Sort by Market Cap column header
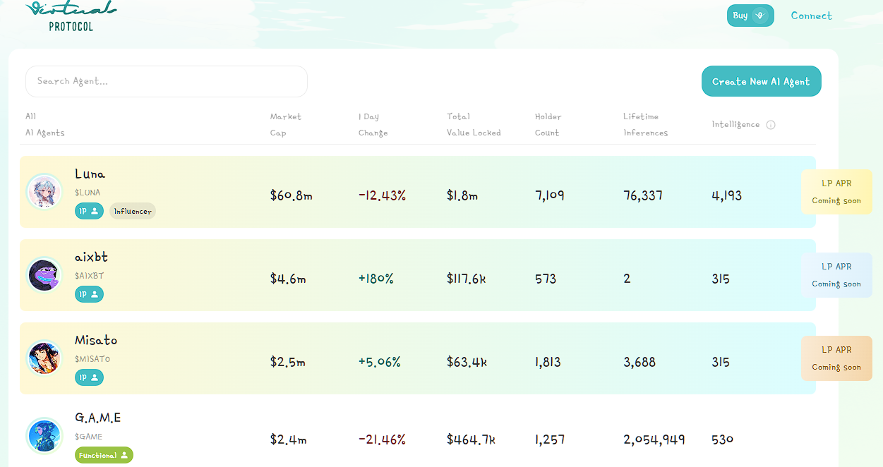Viewport: 883px width, 467px height. 285,124
